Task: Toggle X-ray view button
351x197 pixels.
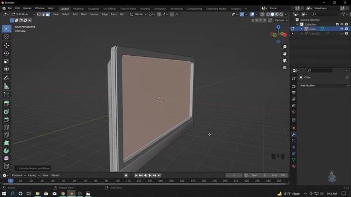Action: tap(262, 14)
